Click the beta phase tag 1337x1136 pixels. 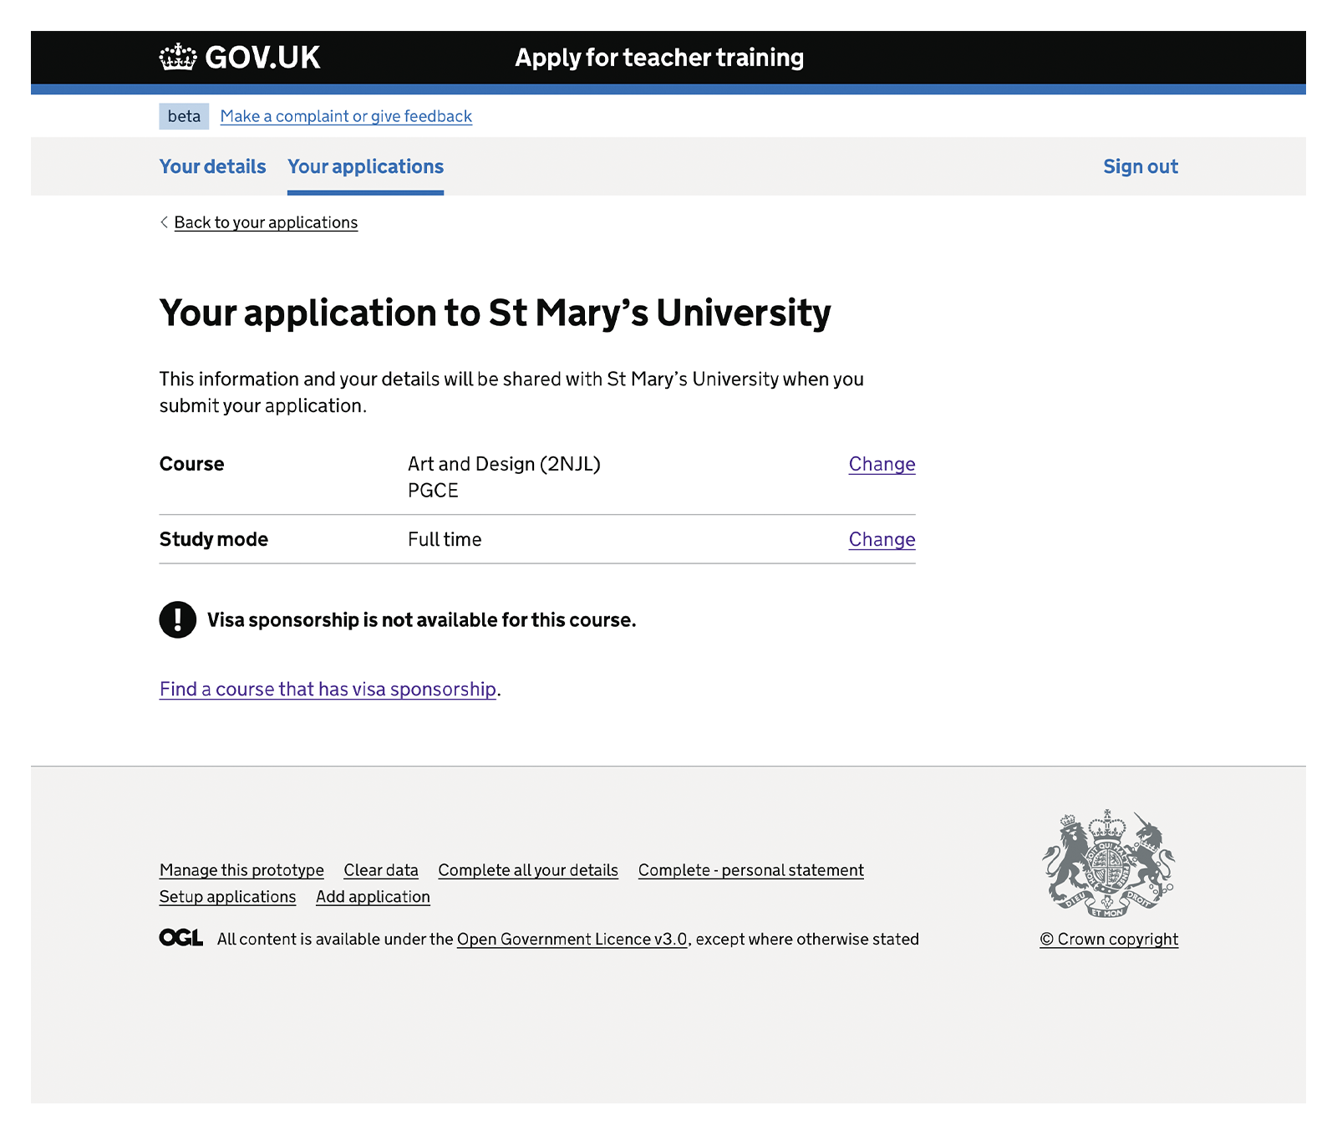pos(184,116)
